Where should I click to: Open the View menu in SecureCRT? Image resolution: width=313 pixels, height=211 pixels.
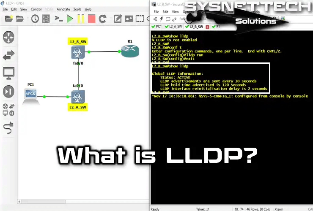(x=175, y=12)
